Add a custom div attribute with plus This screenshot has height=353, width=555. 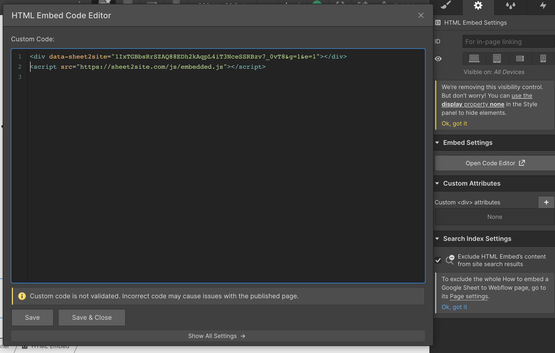(546, 202)
